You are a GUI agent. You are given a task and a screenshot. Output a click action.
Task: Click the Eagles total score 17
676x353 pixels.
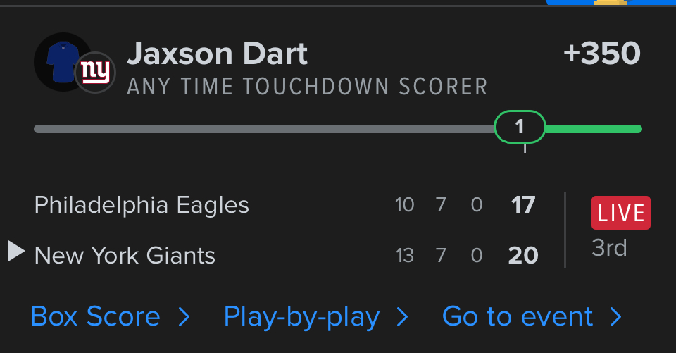[523, 205]
